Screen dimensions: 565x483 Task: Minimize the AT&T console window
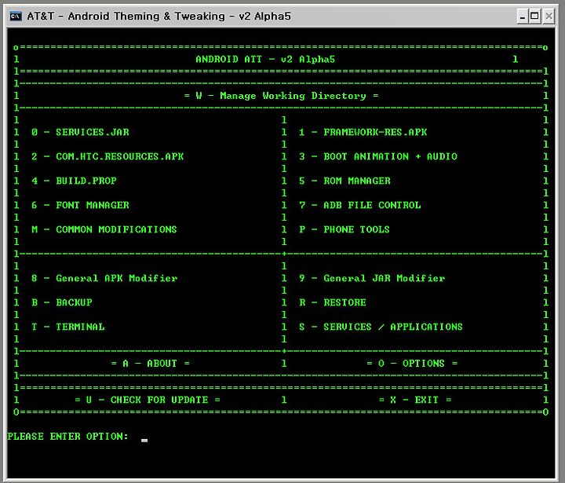(x=523, y=16)
